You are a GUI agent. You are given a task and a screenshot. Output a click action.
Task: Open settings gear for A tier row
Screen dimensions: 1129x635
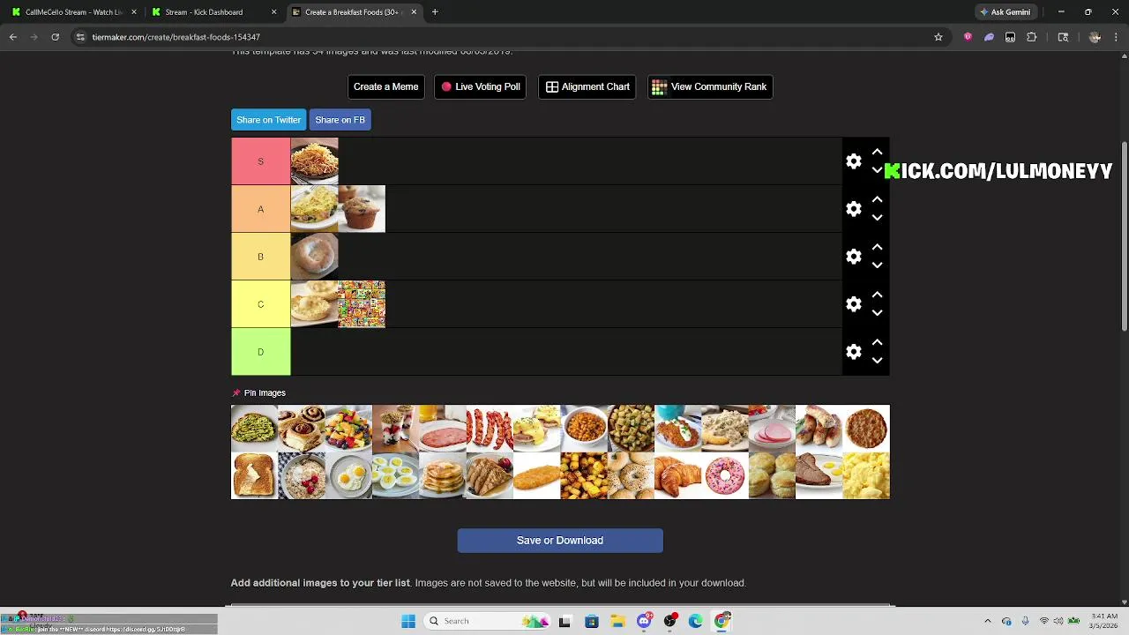pos(853,209)
